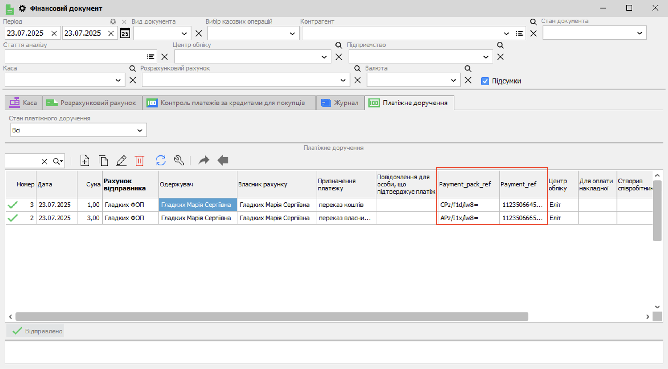The width and height of the screenshot is (668, 369).
Task: Switch to the Каса tab
Action: tap(24, 103)
